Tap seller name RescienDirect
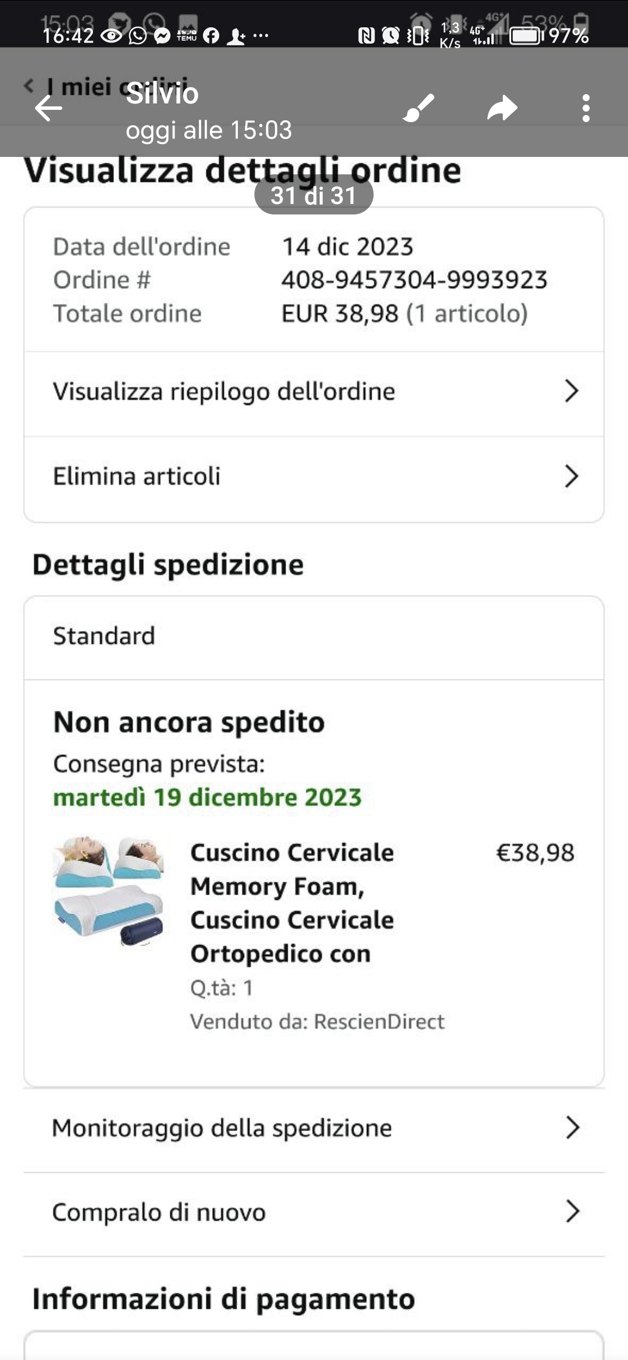This screenshot has width=628, height=1360. [379, 1021]
